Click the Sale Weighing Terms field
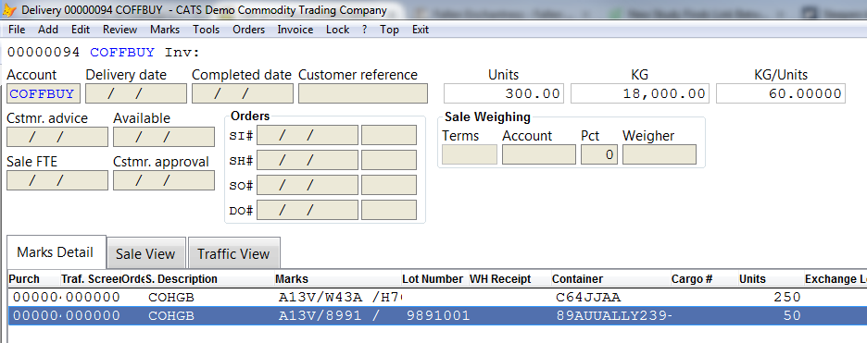The image size is (867, 343). coord(470,154)
